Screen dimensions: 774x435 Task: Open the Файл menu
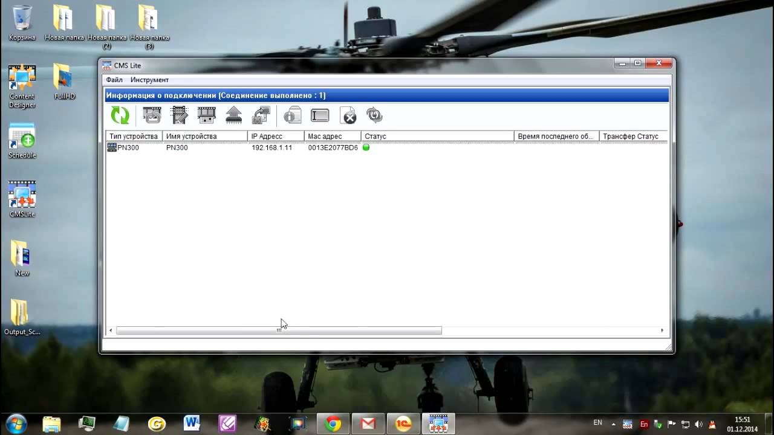(x=114, y=80)
